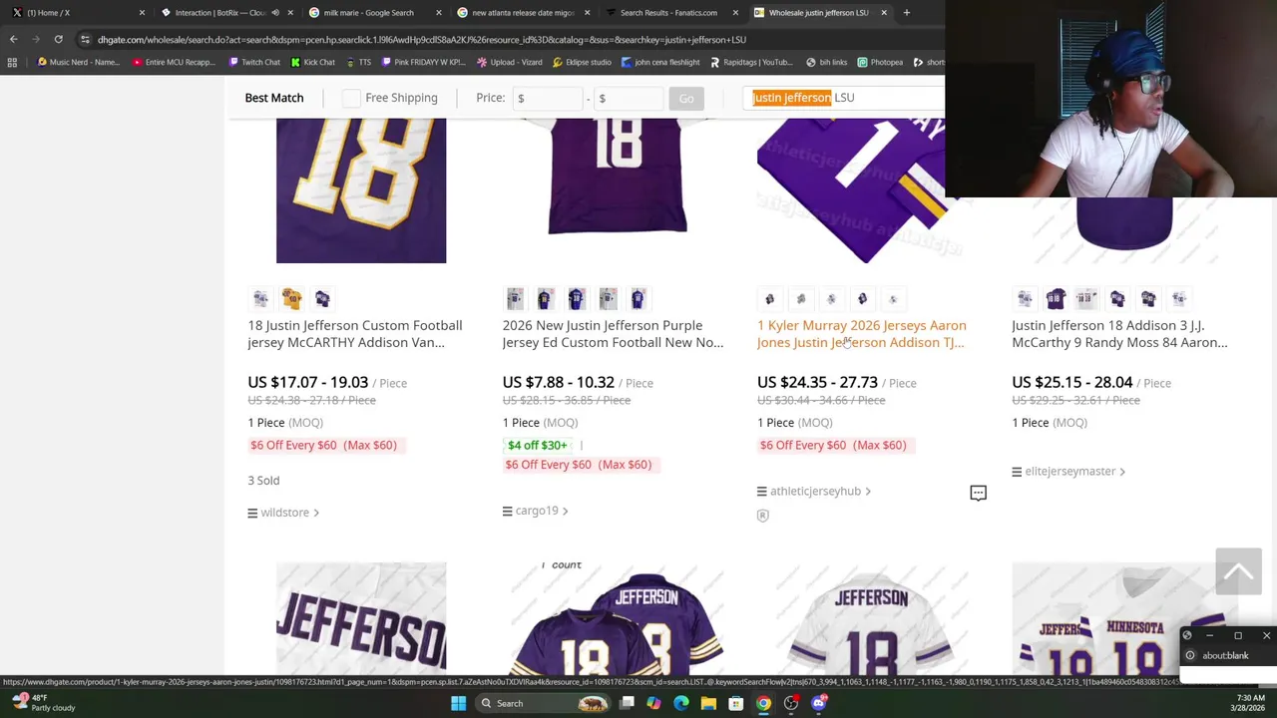Open the chat message icon for athleticjerseyhub
Screen dimensions: 1277x718
(x=978, y=493)
